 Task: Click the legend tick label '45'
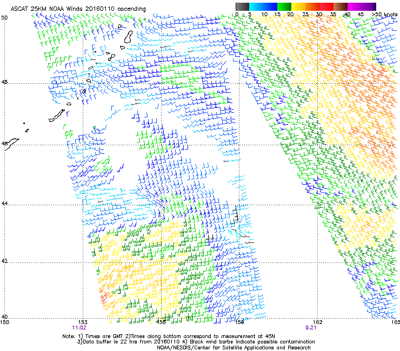tap(361, 15)
